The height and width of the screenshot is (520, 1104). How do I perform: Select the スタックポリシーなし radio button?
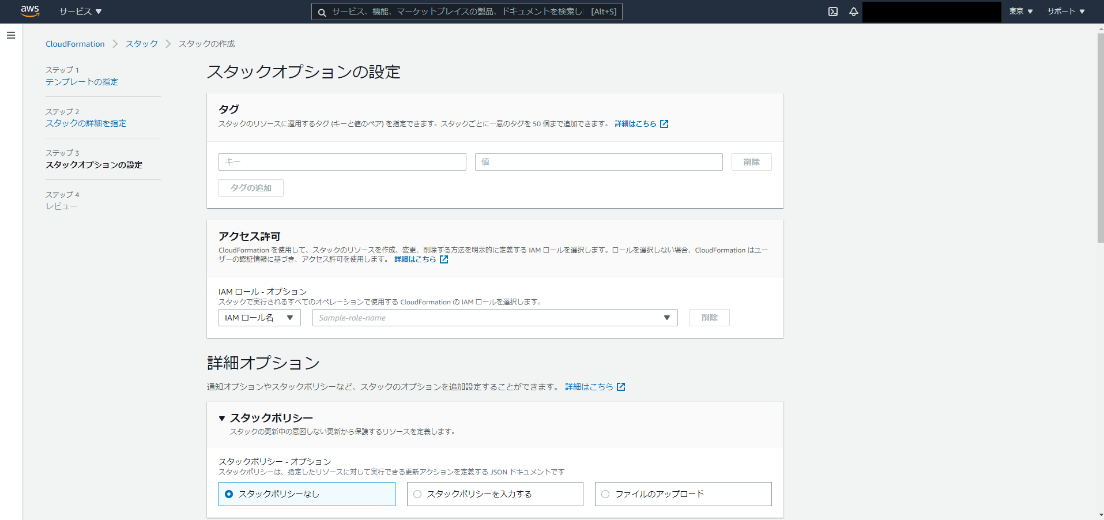229,494
